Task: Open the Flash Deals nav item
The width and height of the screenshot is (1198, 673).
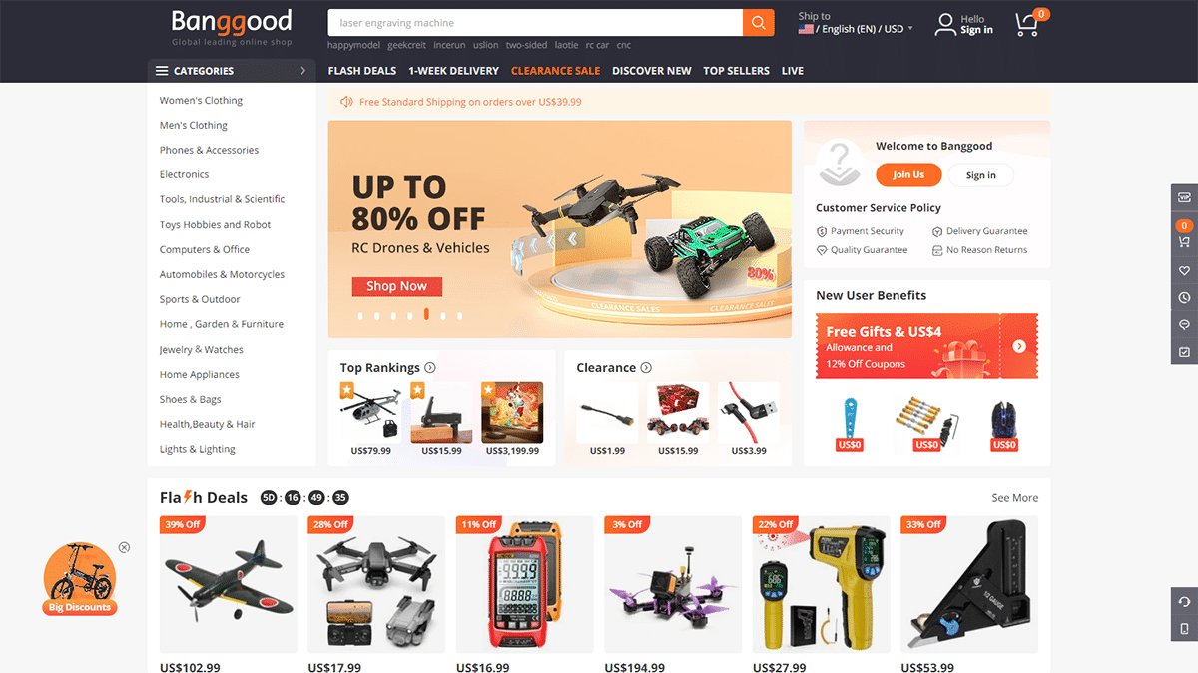Action: click(x=362, y=71)
